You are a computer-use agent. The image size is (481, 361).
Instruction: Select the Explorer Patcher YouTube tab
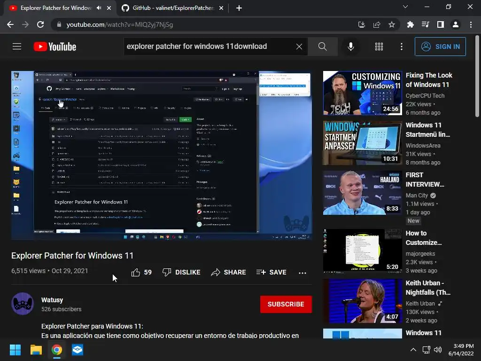click(x=56, y=8)
